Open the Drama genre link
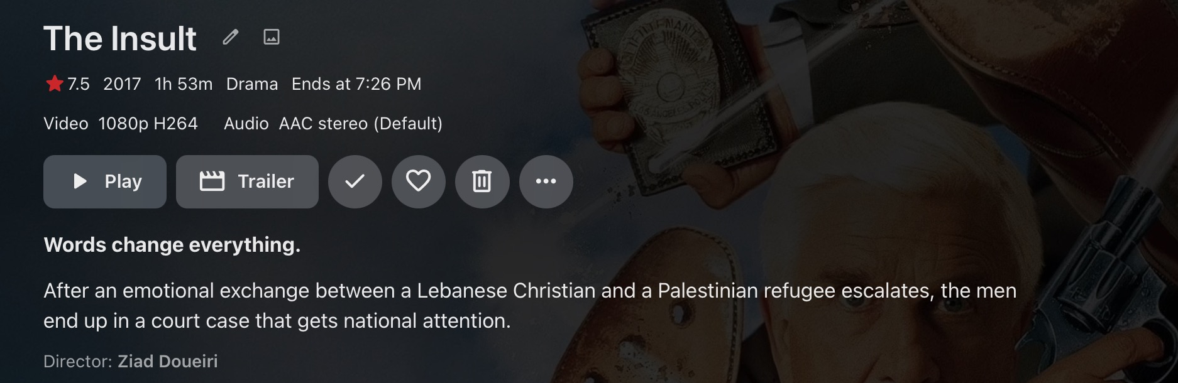Image resolution: width=1178 pixels, height=383 pixels. 251,84
